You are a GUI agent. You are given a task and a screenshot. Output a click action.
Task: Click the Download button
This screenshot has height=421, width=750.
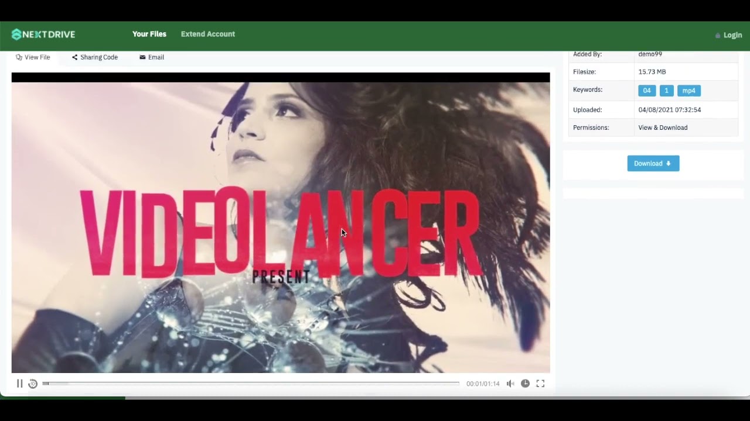653,163
